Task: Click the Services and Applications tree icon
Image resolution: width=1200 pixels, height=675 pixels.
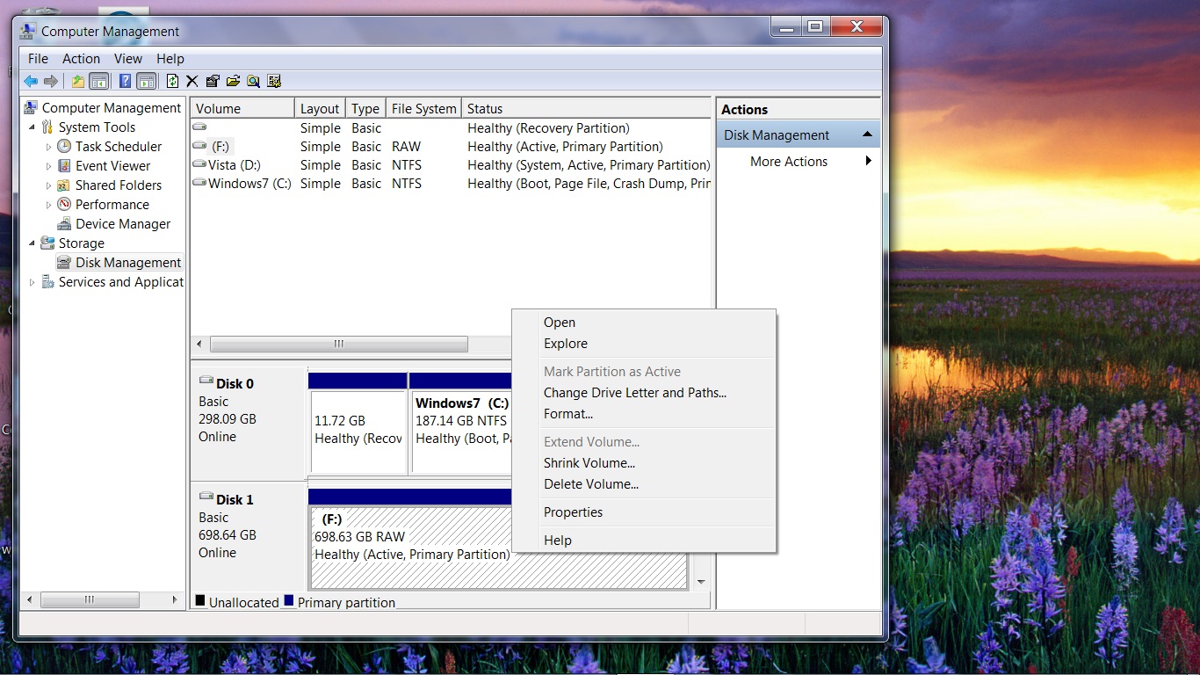Action: pyautogui.click(x=48, y=282)
